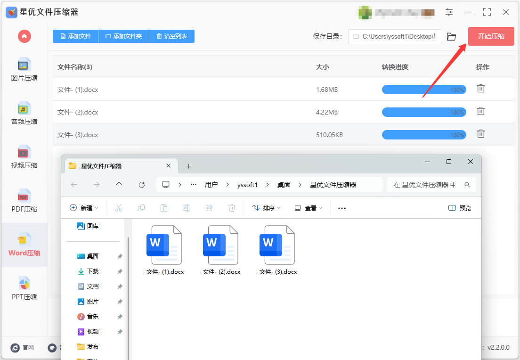Select 文件- (2).docx thumbnail in Explorer
Screen dimensions: 520x360
tap(221, 251)
